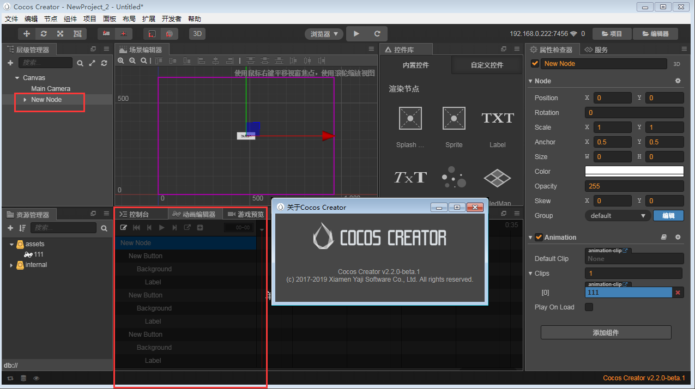Open the 开发者 menu
695x389 pixels.
pos(171,19)
